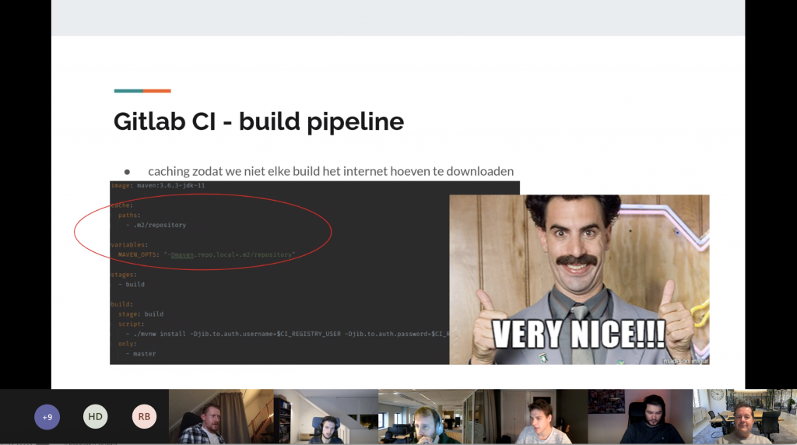Click the bullet text about caching
Image resolution: width=797 pixels, height=445 pixels.
[x=331, y=171]
